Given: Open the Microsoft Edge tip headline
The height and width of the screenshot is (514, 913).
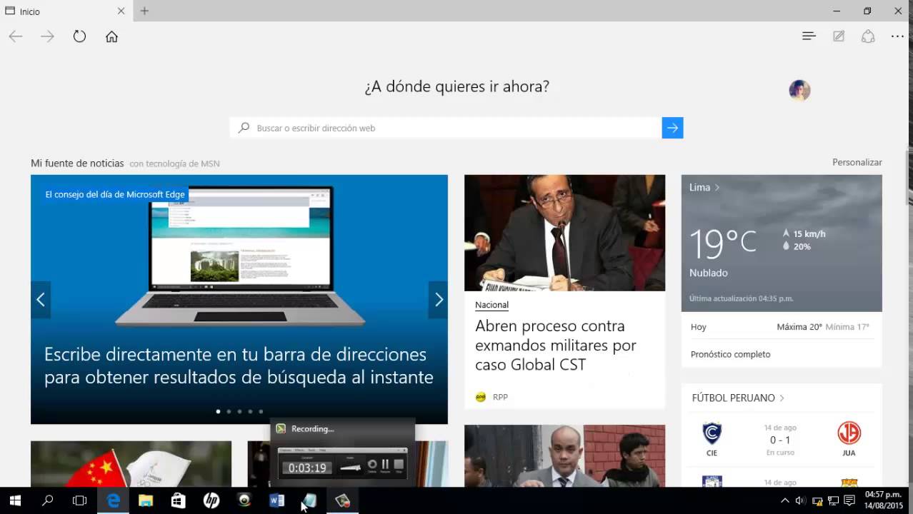Looking at the screenshot, I should (x=239, y=366).
